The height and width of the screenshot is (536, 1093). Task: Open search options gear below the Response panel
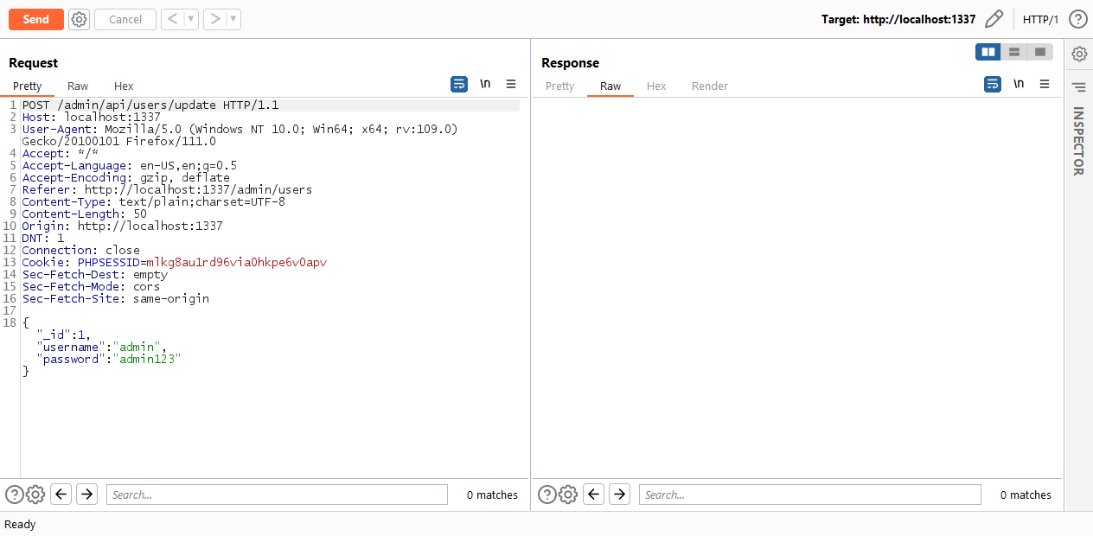point(568,494)
